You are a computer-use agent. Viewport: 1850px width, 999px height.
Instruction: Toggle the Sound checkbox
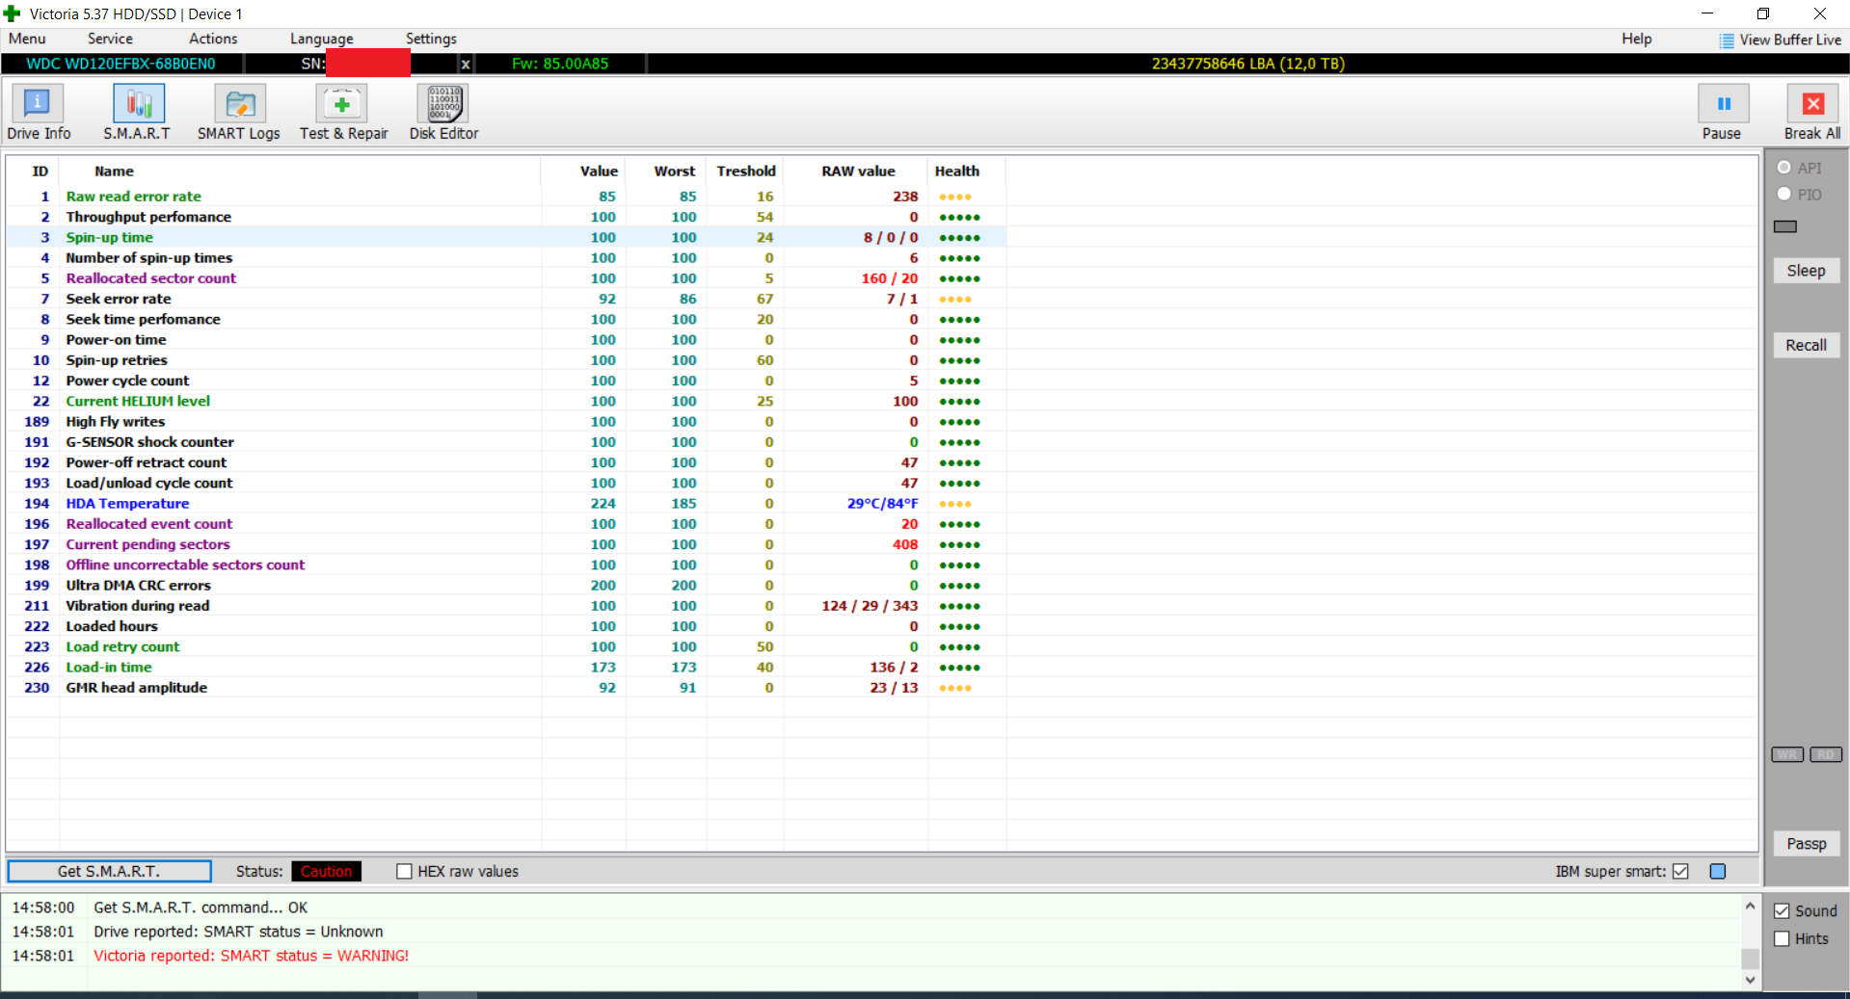coord(1782,911)
